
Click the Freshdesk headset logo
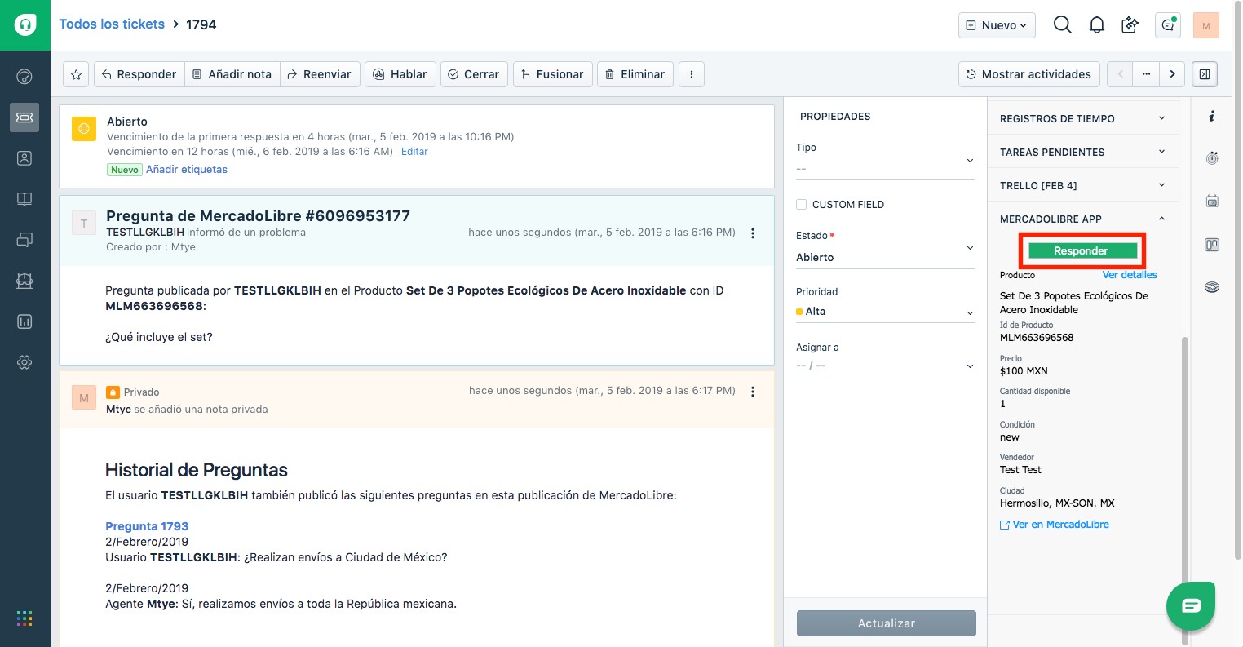25,24
